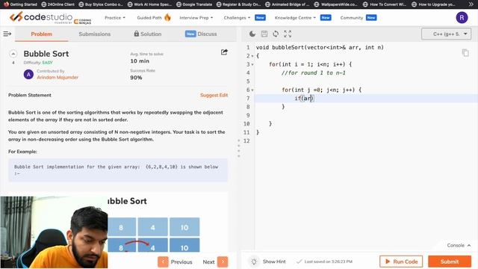Screen dimensions: 478x269
Task: Click the Previous label
Action: point(181,262)
